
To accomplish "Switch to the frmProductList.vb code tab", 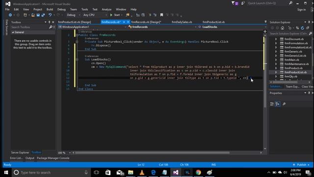I will (213, 22).
